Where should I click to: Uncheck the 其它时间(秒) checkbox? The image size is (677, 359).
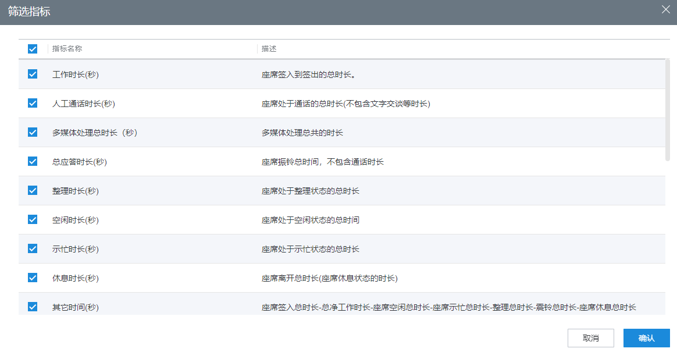[33, 307]
